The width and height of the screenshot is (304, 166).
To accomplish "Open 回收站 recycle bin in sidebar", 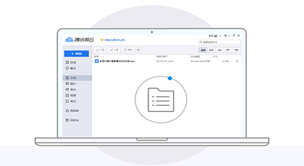I will (x=72, y=120).
